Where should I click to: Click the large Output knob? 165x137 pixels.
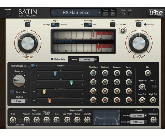[139, 43]
